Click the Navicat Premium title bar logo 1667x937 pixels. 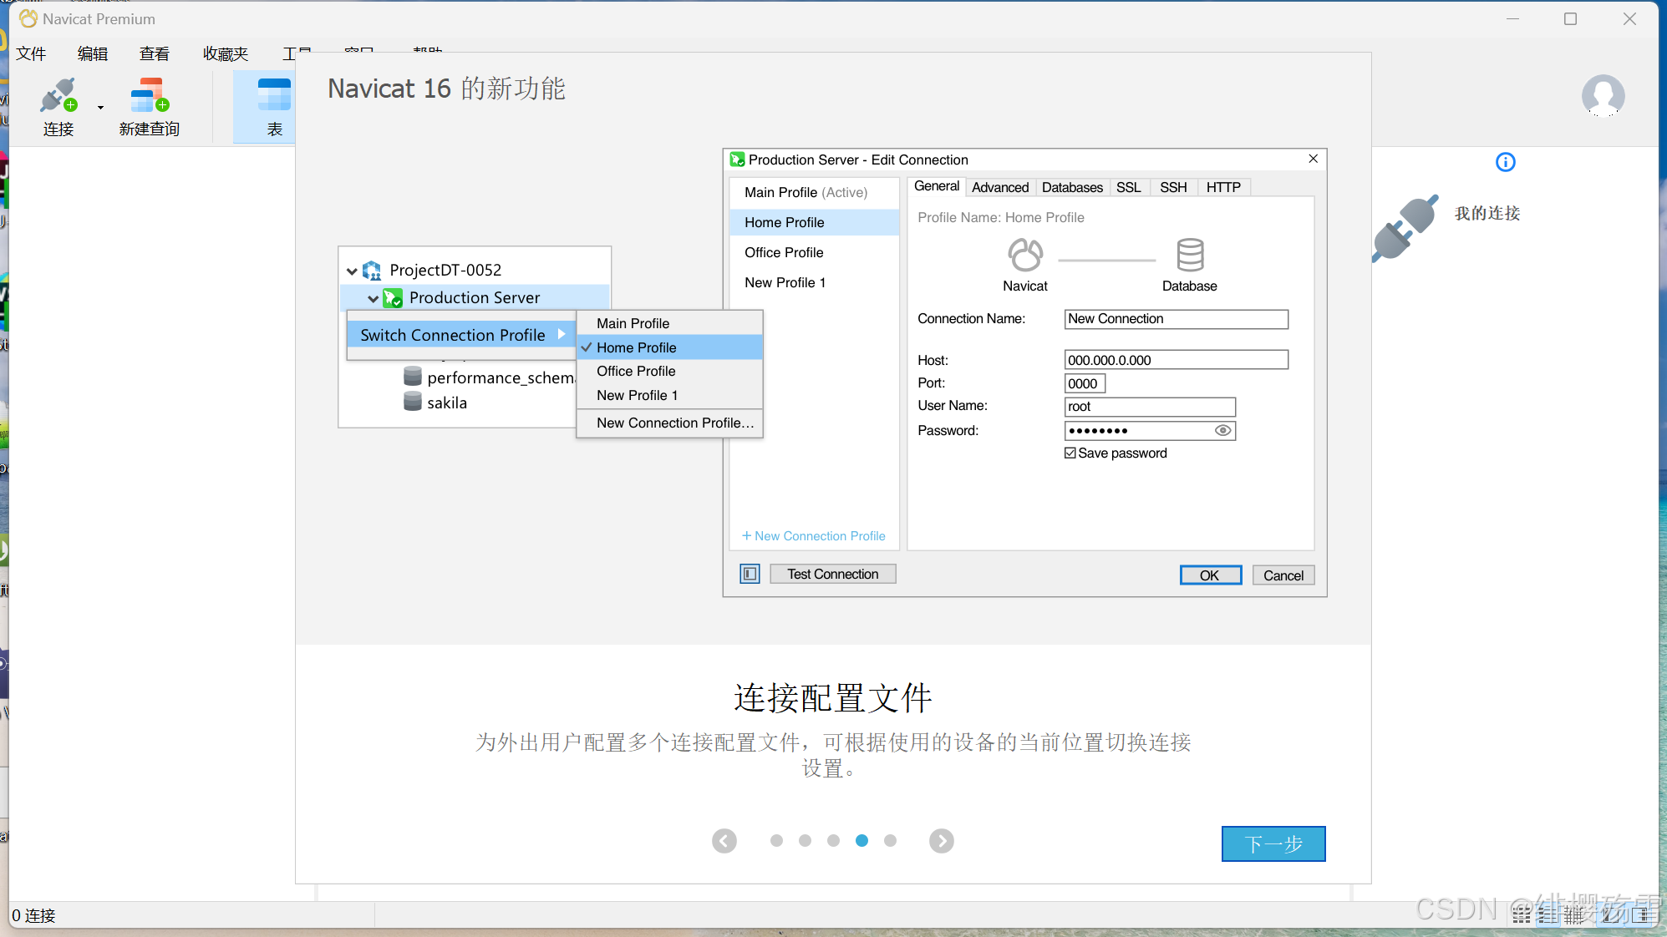pyautogui.click(x=28, y=18)
